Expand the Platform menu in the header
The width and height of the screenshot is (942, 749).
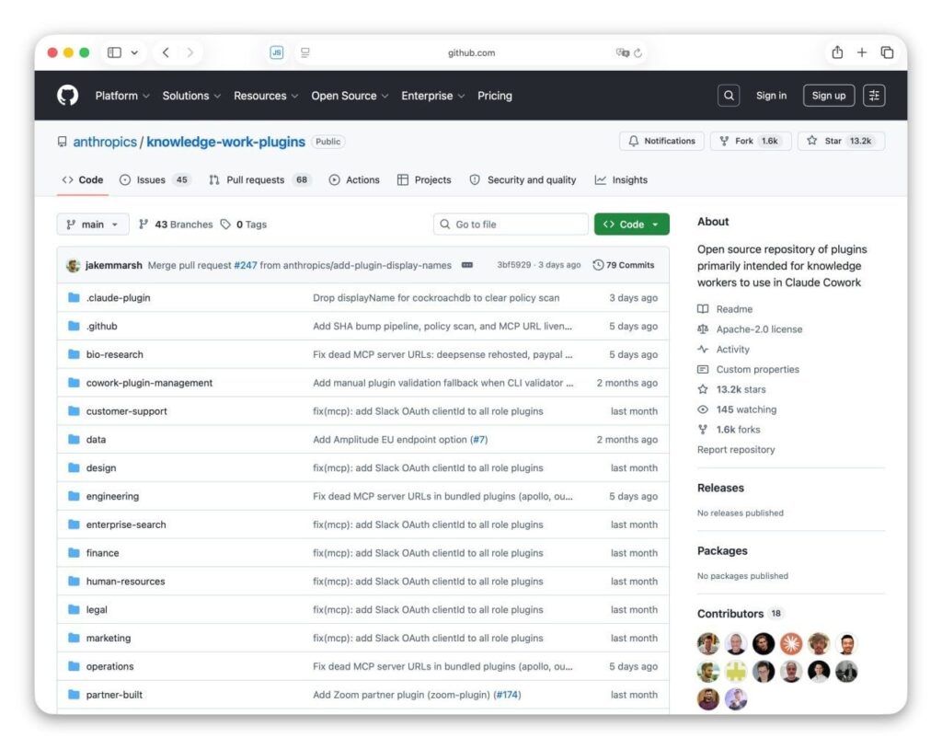[x=122, y=96]
